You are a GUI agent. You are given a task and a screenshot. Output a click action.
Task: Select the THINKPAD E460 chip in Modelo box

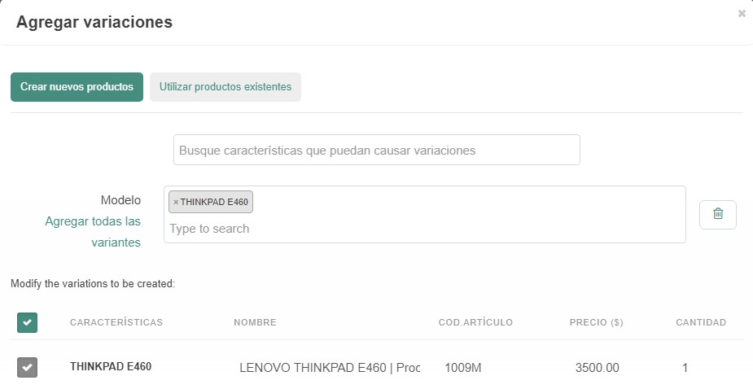point(215,203)
